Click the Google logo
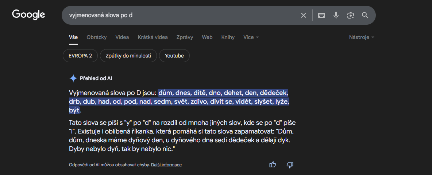Screen dimensions: 432x175 click(28, 15)
